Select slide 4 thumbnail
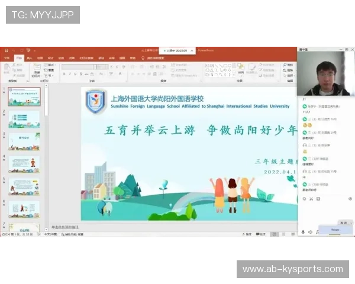The image size is (355, 284). (24, 164)
